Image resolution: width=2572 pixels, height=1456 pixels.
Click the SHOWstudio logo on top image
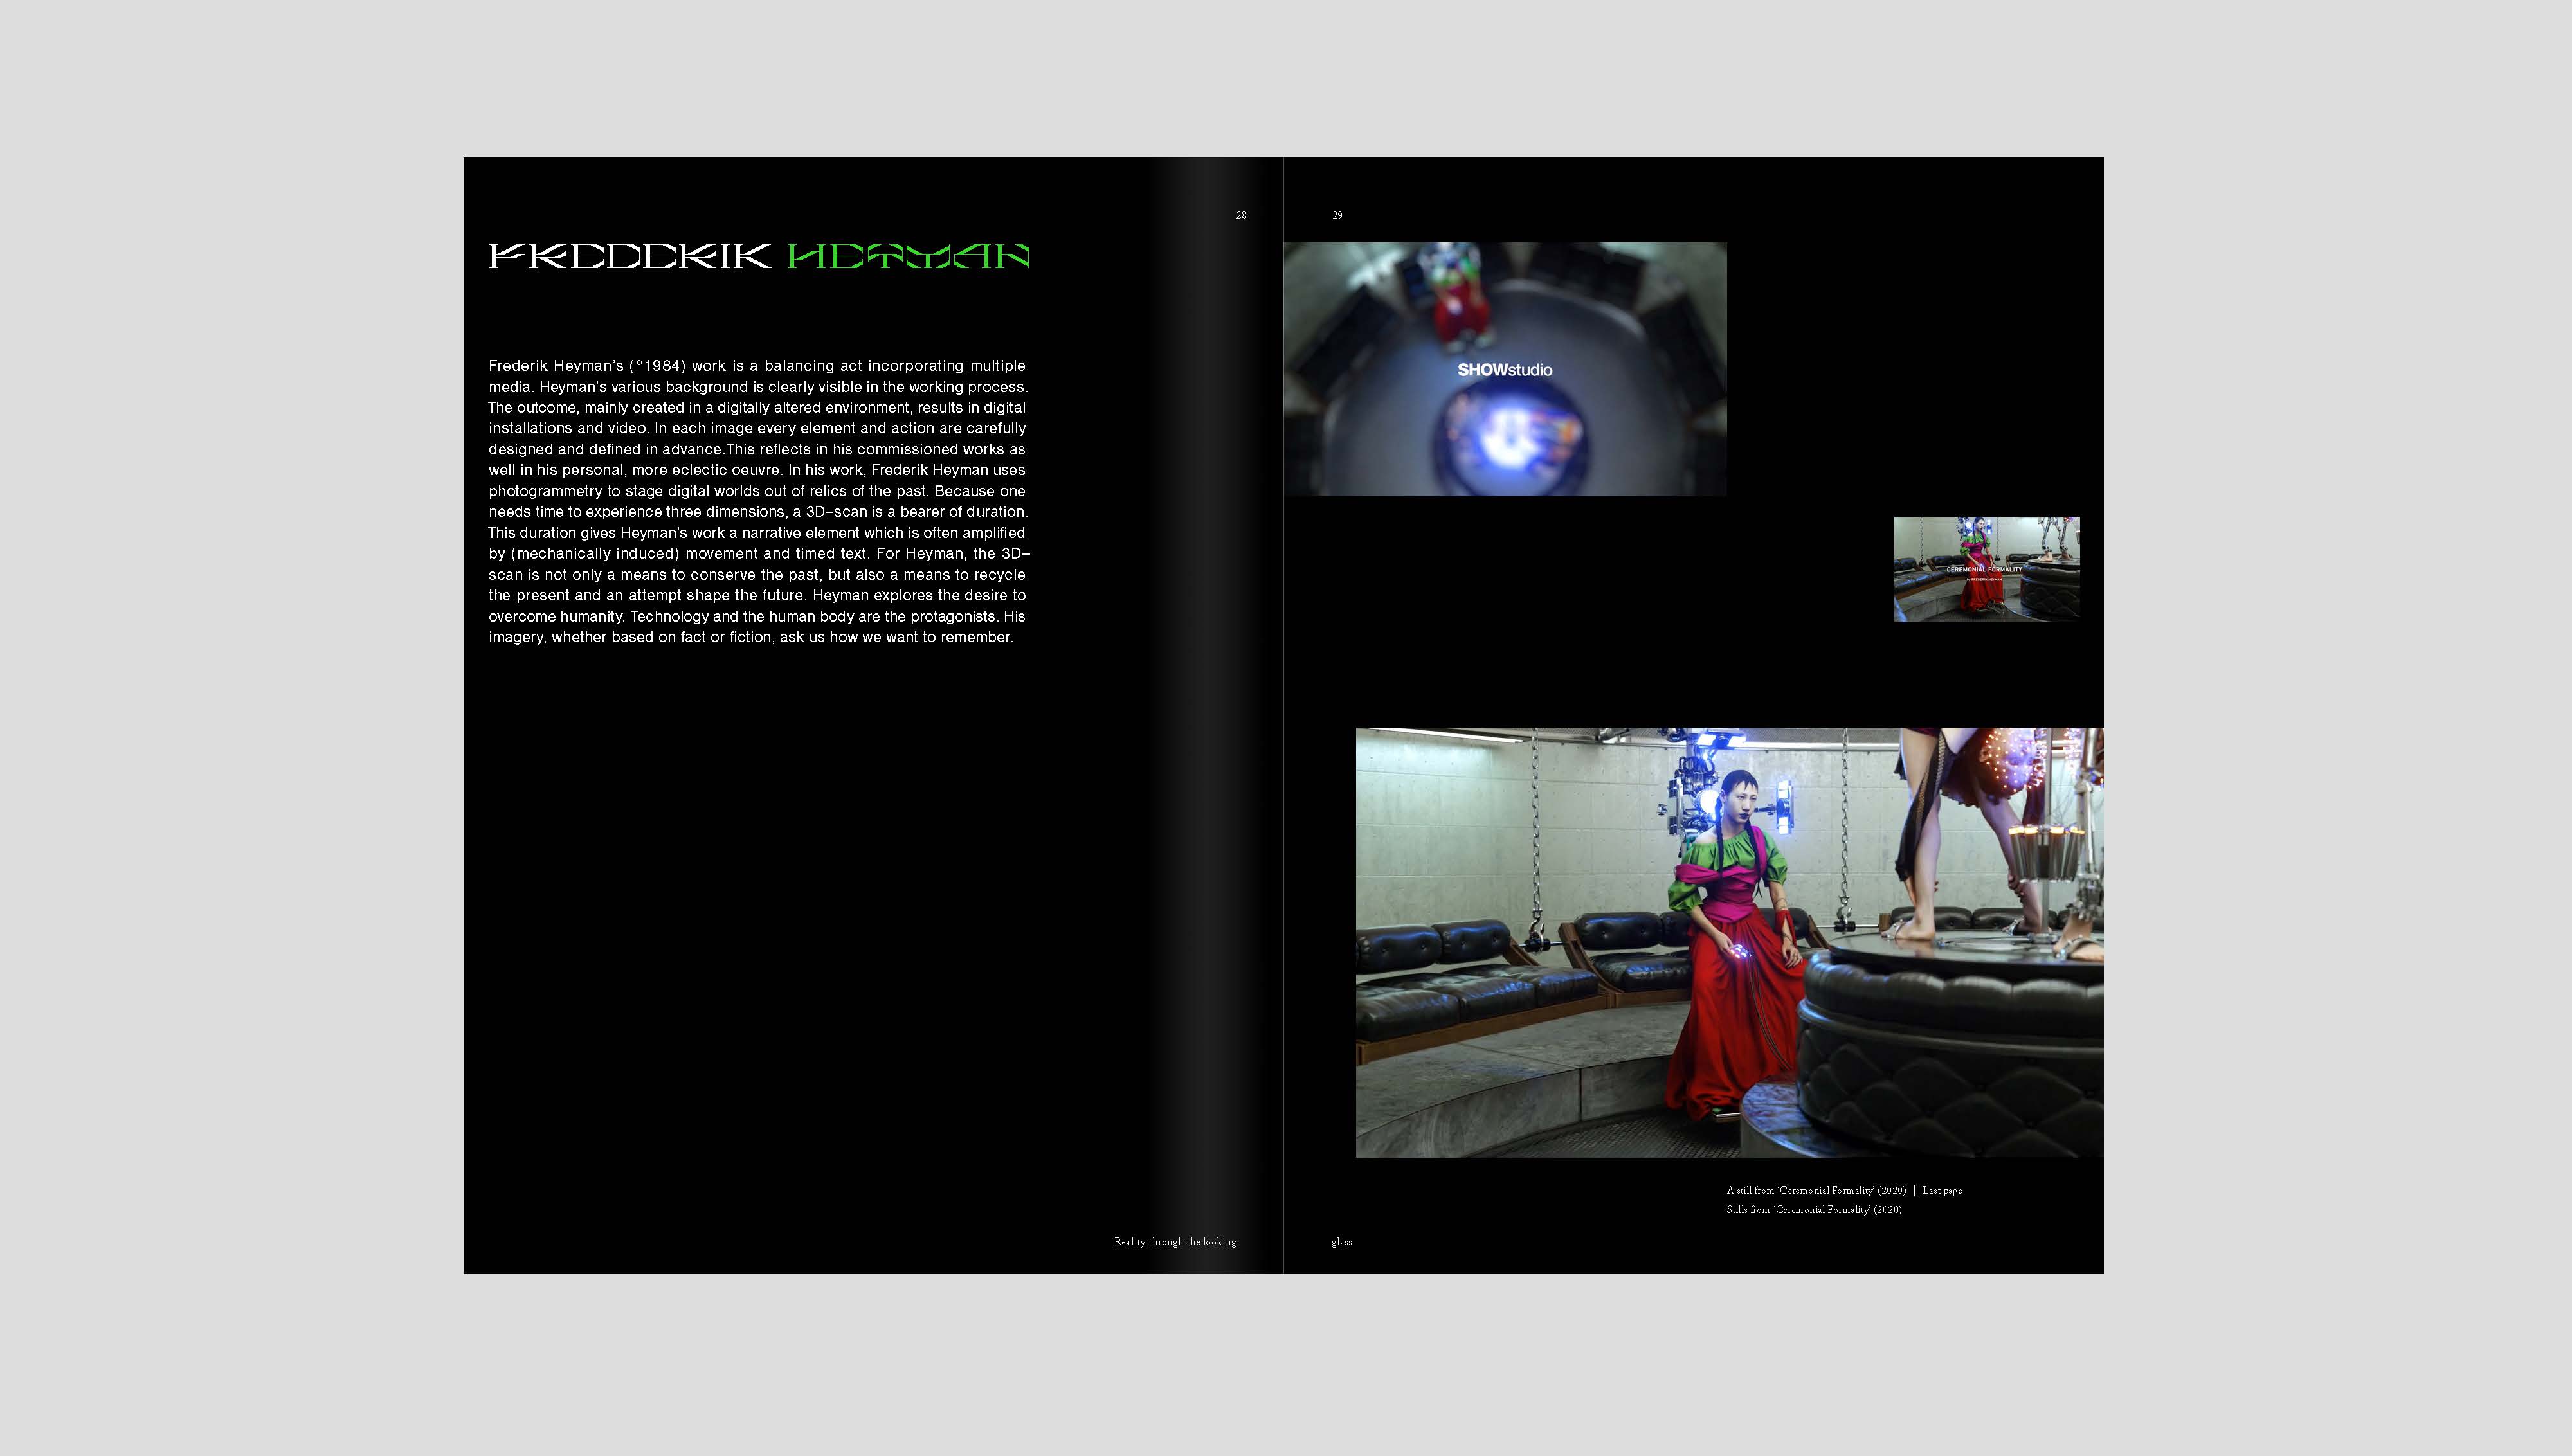pyautogui.click(x=1504, y=370)
